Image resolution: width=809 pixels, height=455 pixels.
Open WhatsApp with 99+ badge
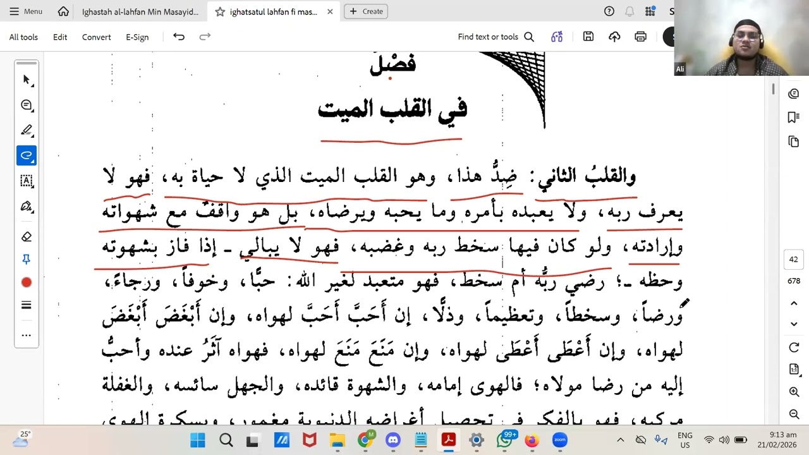pos(505,440)
